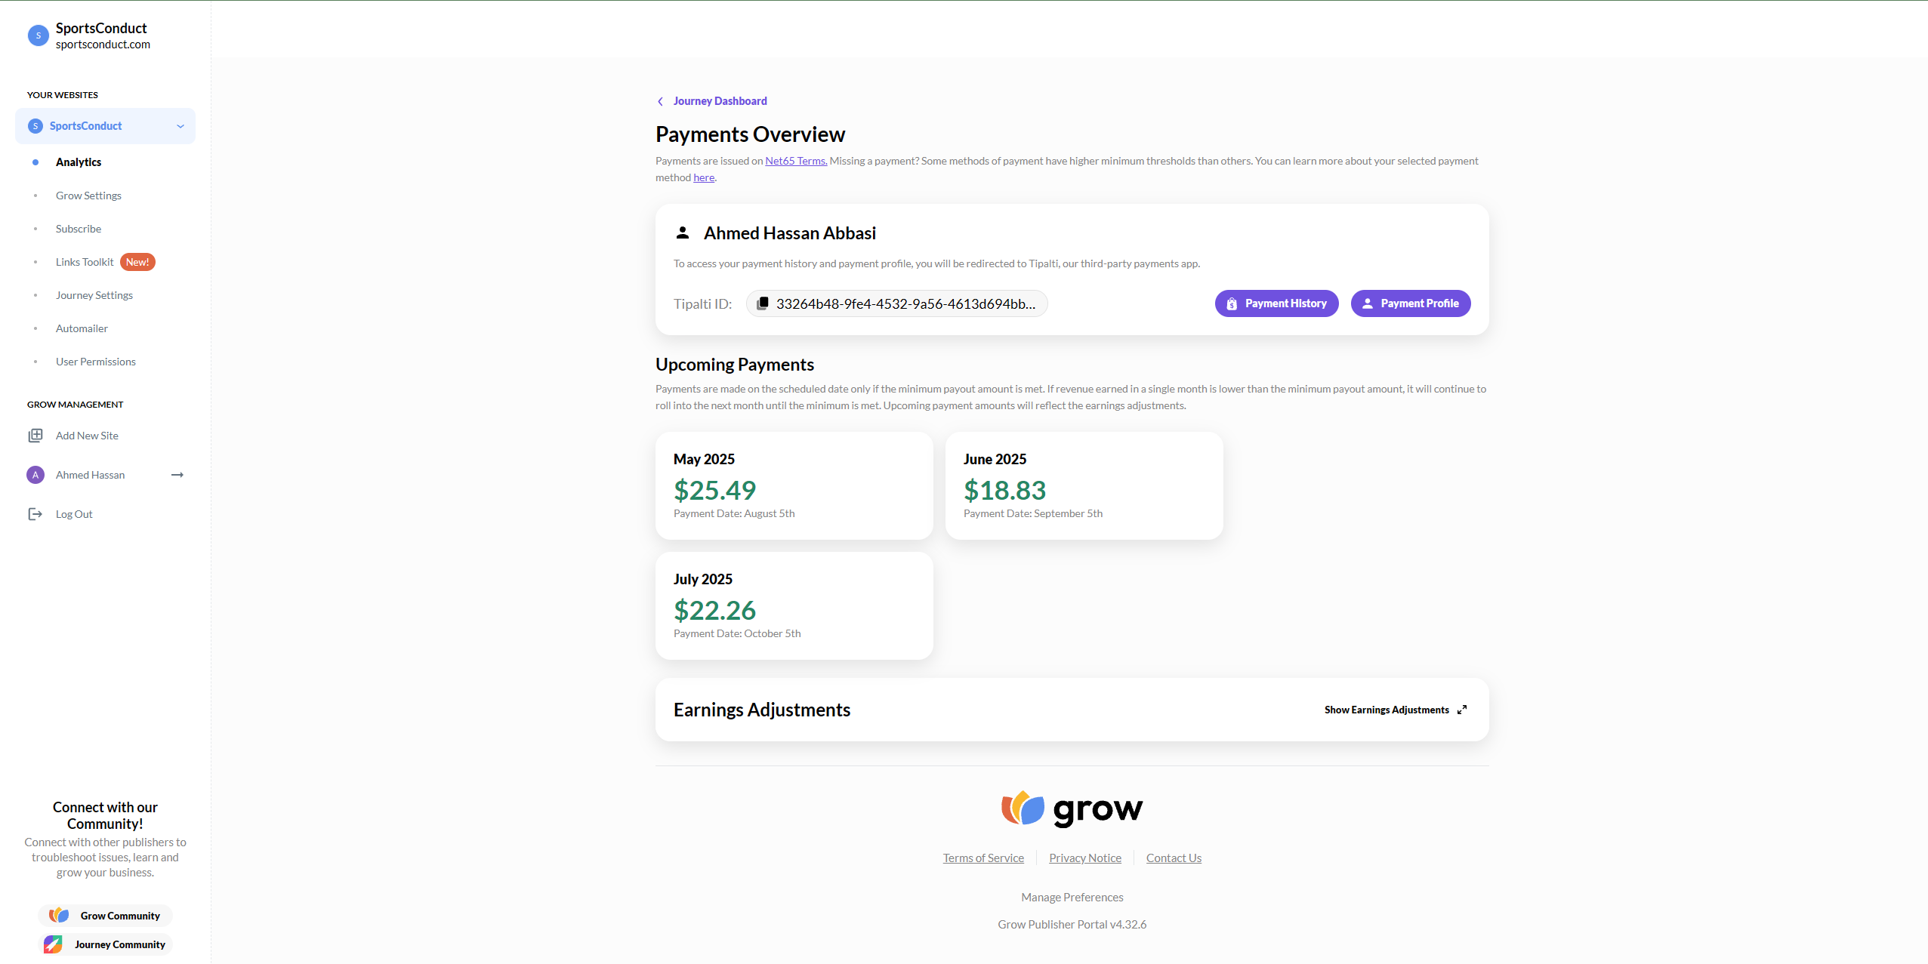Viewport: 1928px width, 964px height.
Task: Click Manage Preferences in the footer
Action: point(1072,898)
